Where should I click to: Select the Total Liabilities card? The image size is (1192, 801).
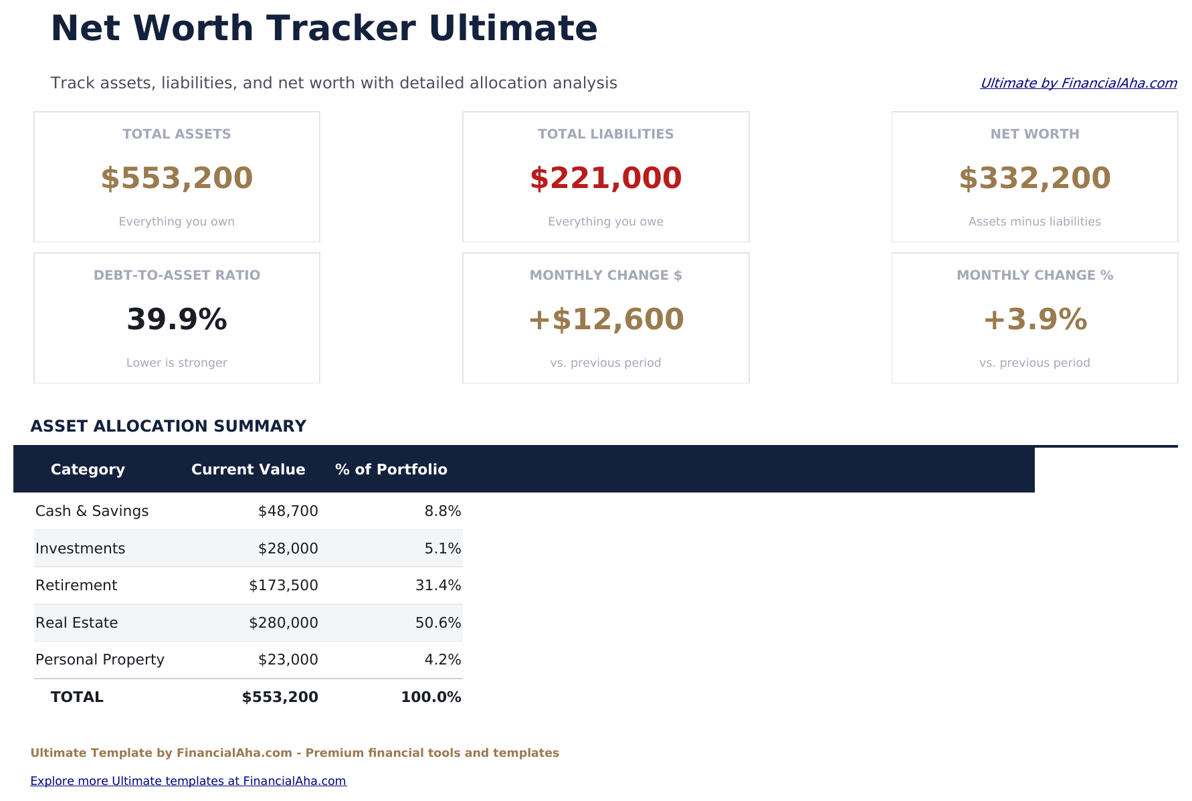click(x=605, y=177)
